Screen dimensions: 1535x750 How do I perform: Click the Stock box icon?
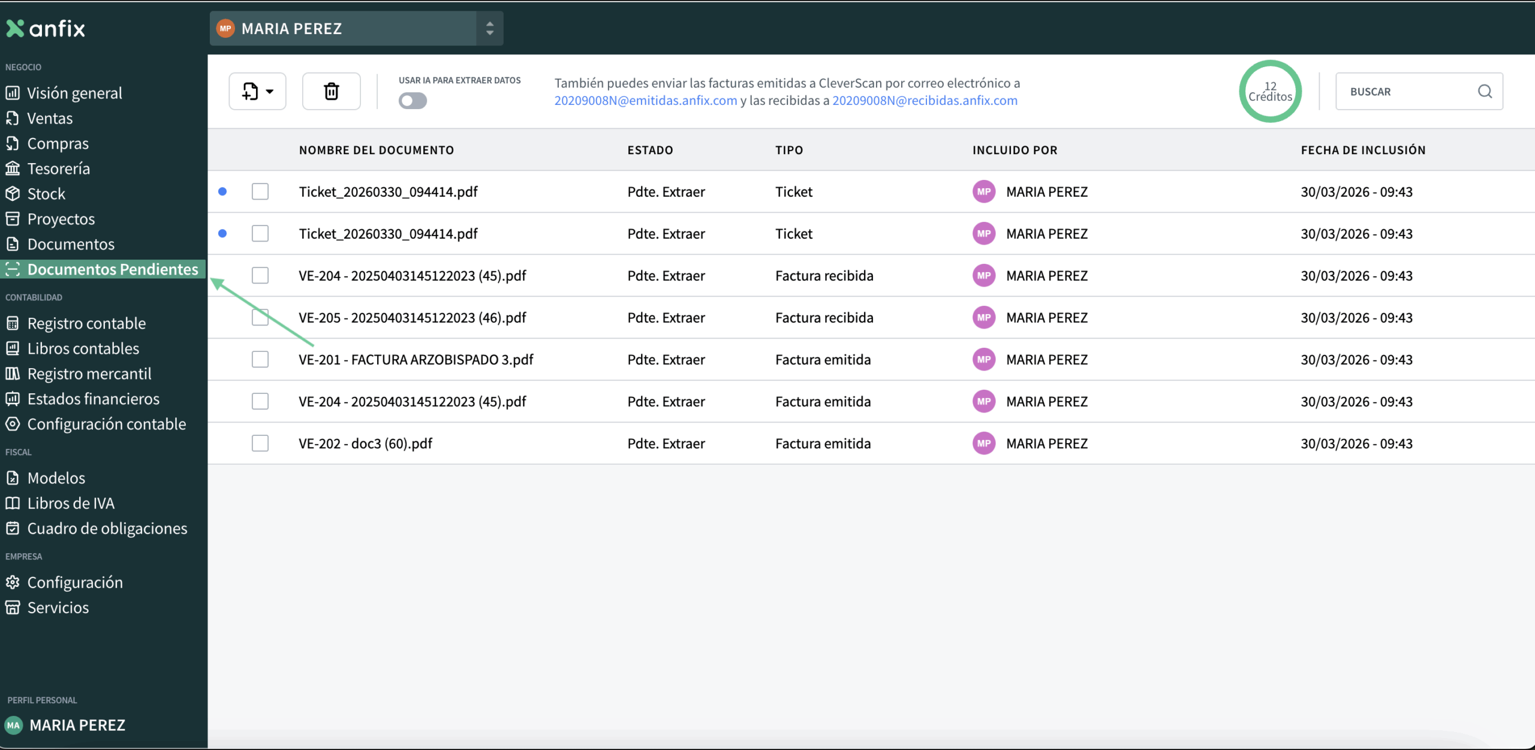point(13,194)
